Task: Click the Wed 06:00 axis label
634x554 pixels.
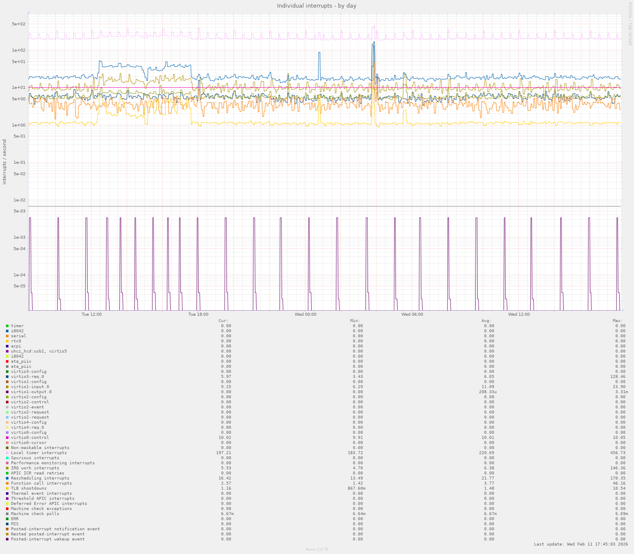Action: (x=412, y=314)
